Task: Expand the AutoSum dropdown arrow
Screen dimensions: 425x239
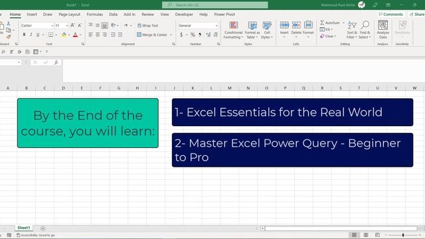Action: tap(343, 23)
